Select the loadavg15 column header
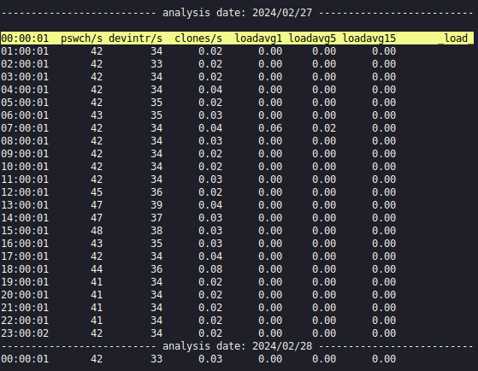478x371 pixels. 369,38
